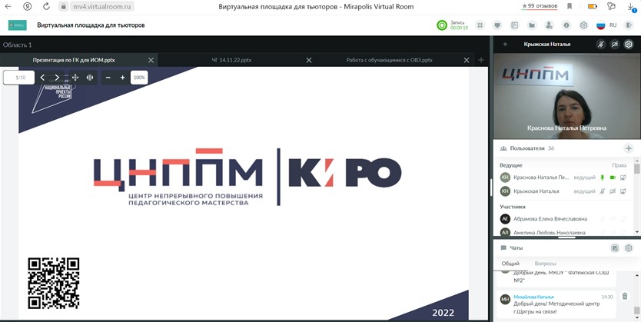Toggle Краснова Наталья's green camera in the user list
Screen dimensions: 641x322
pos(613,178)
